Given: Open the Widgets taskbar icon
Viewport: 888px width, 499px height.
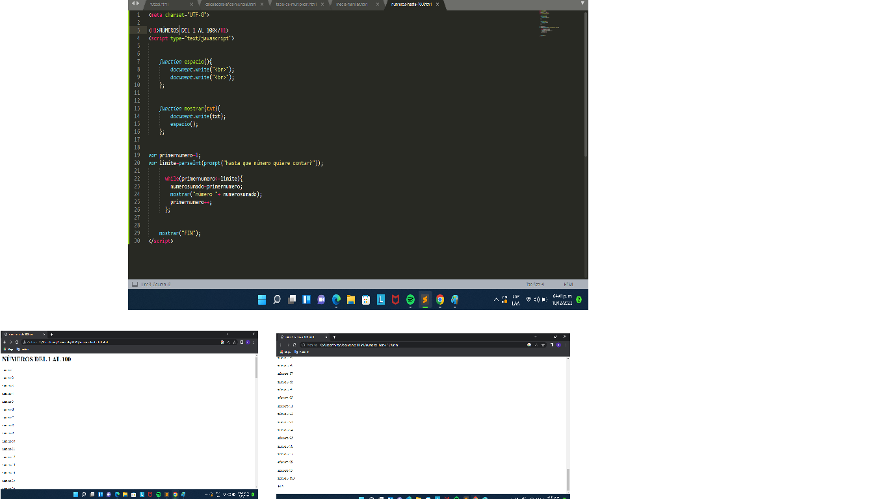Looking at the screenshot, I should 306,300.
